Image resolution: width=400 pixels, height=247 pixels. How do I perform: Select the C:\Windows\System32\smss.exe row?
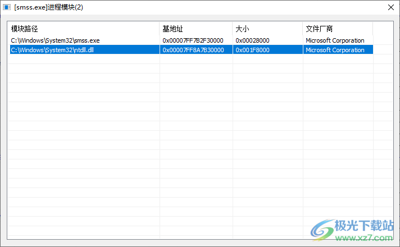pos(190,40)
